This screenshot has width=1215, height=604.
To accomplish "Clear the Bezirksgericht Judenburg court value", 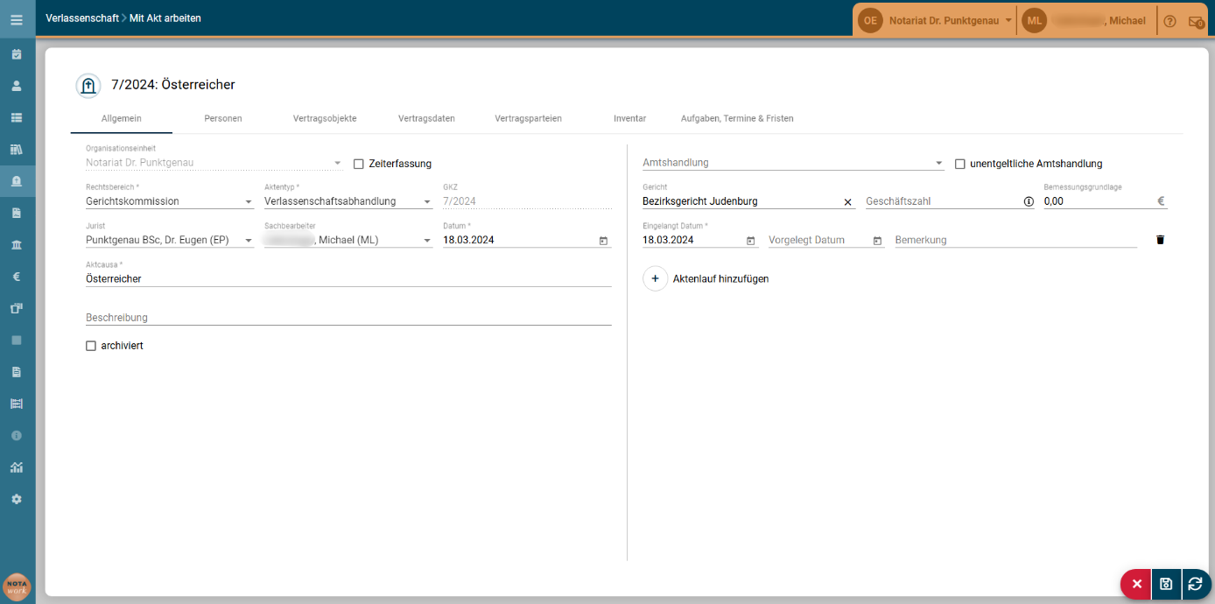I will [x=847, y=202].
